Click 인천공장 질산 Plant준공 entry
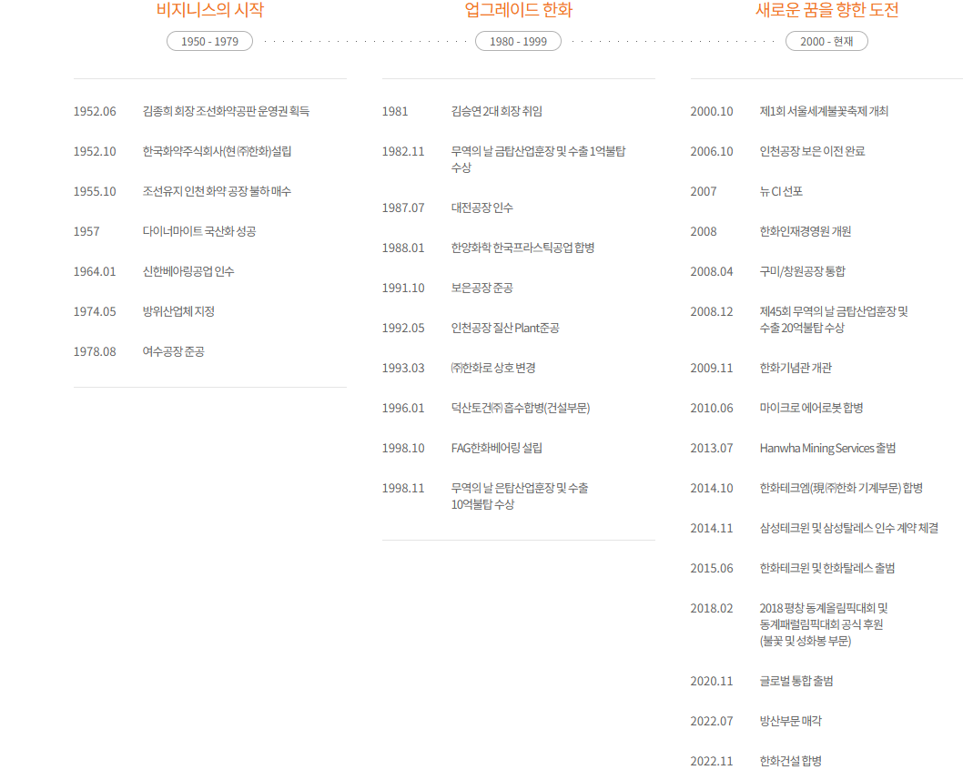Screen dimensions: 963x780 coord(505,328)
